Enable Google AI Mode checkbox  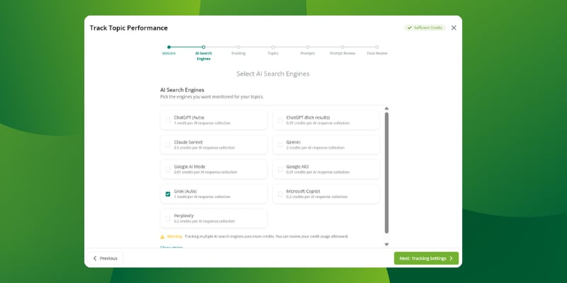point(168,169)
